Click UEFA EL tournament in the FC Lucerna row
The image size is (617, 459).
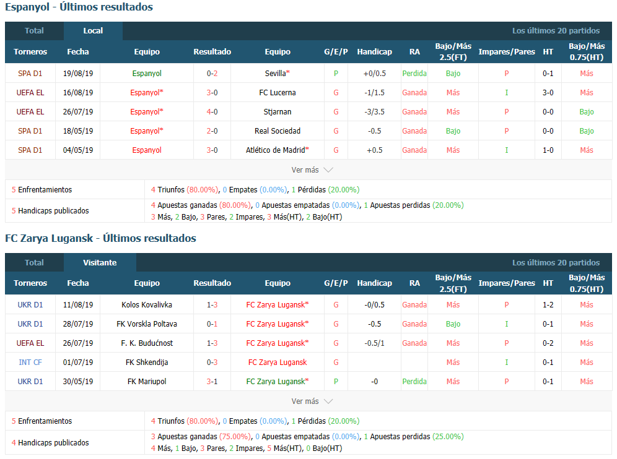tap(30, 93)
